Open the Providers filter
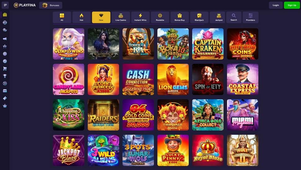This screenshot has height=170, width=301. pyautogui.click(x=250, y=17)
